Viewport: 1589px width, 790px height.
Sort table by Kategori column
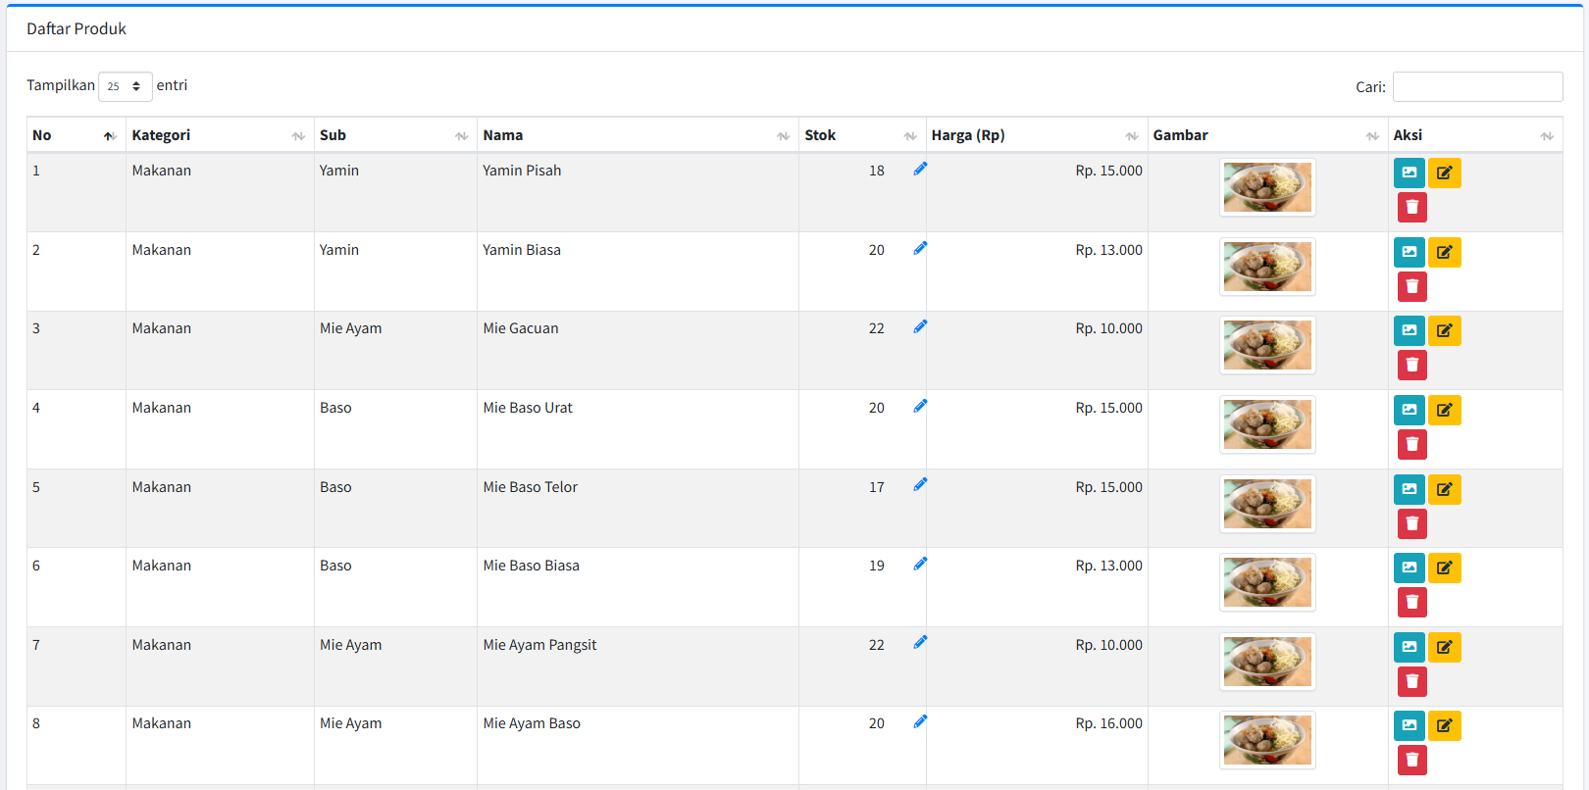coord(218,135)
